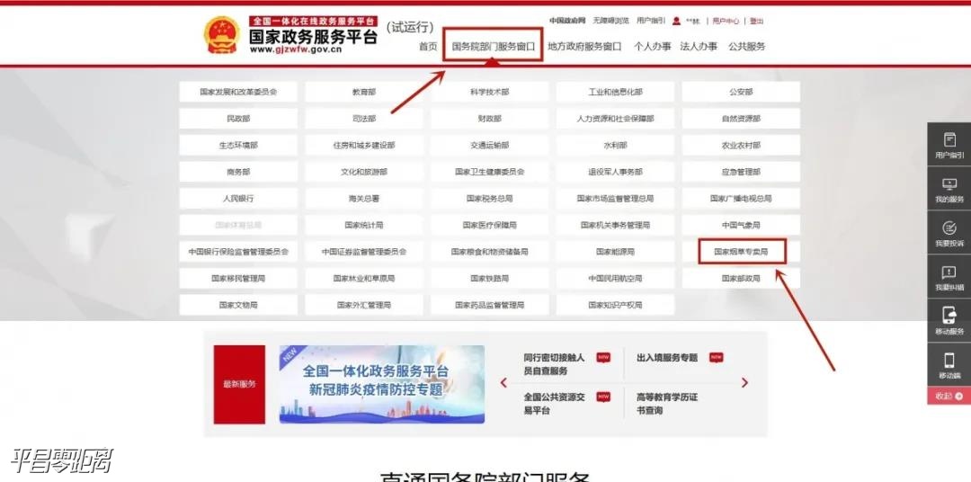
Task: Open 地方政府服务窗口 menu
Action: [584, 47]
